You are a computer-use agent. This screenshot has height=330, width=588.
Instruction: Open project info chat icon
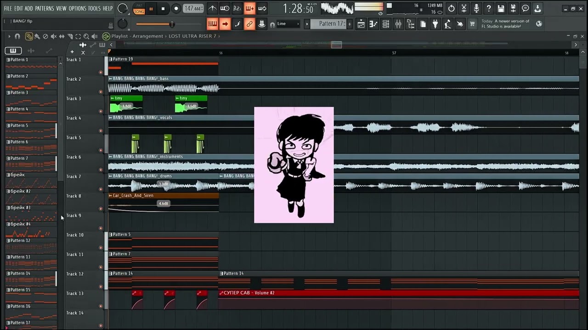point(526,8)
